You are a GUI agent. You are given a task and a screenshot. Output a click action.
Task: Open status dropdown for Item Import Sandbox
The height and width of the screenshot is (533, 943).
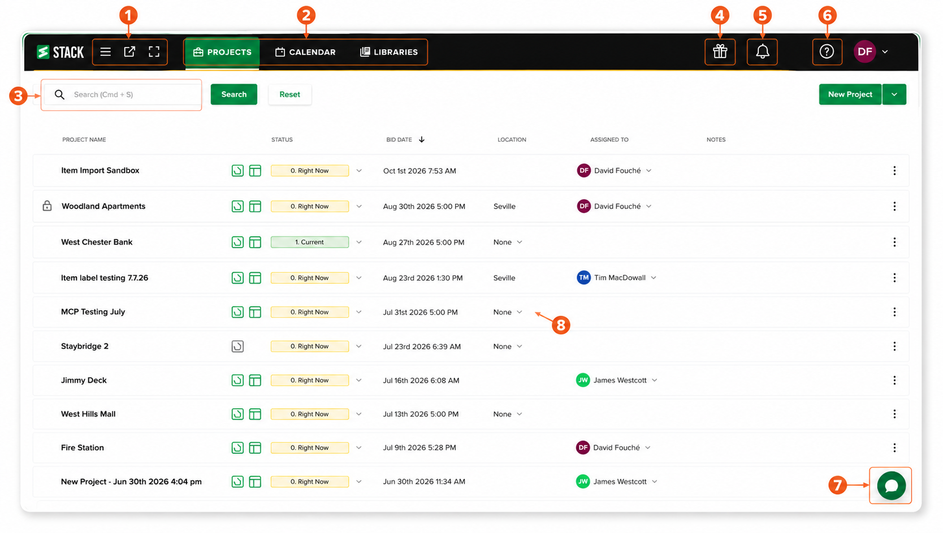[359, 171]
